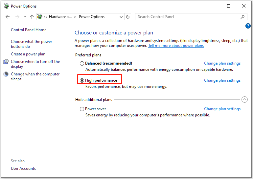Open Control Panel Home
253x179 pixels.
click(x=29, y=30)
